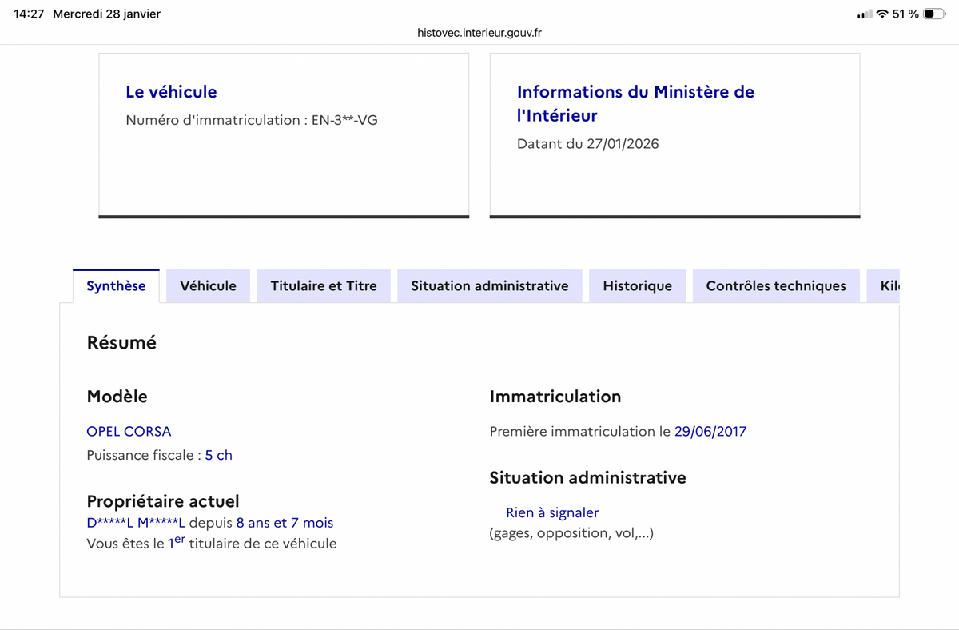
Task: Open the partially visible Kilométrage tab
Action: tap(887, 285)
